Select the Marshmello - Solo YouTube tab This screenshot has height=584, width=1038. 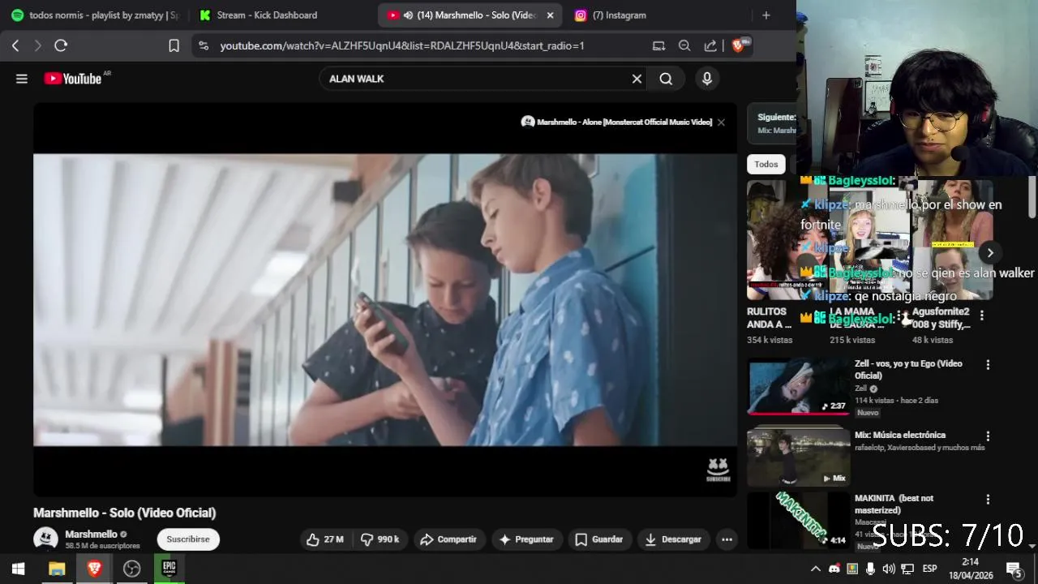coord(470,15)
